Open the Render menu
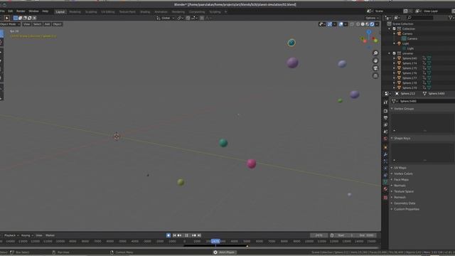The height and width of the screenshot is (256, 455). click(x=21, y=11)
